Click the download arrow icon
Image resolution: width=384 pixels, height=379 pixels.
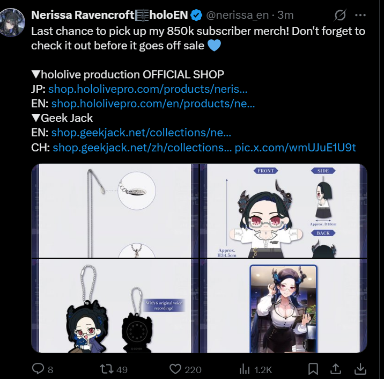pos(360,369)
